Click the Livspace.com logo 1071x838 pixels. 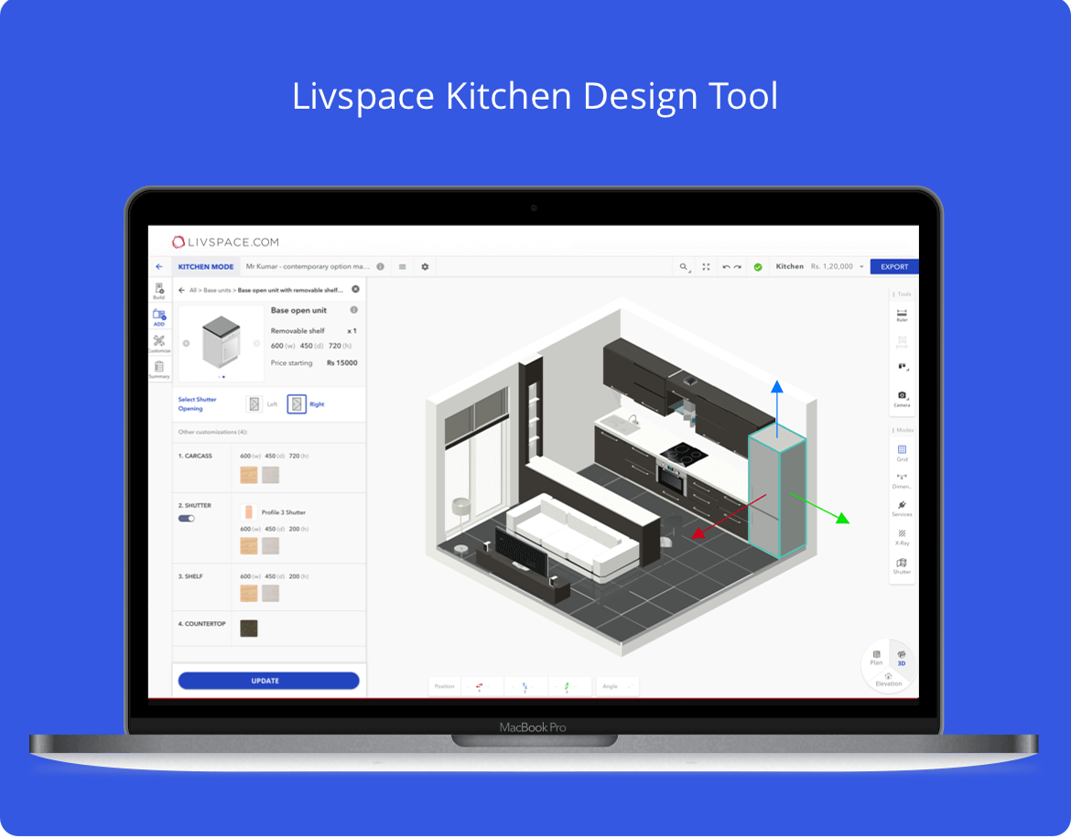pyautogui.click(x=225, y=242)
